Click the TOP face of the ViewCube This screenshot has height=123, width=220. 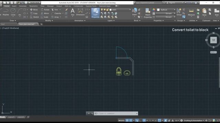pos(213,40)
